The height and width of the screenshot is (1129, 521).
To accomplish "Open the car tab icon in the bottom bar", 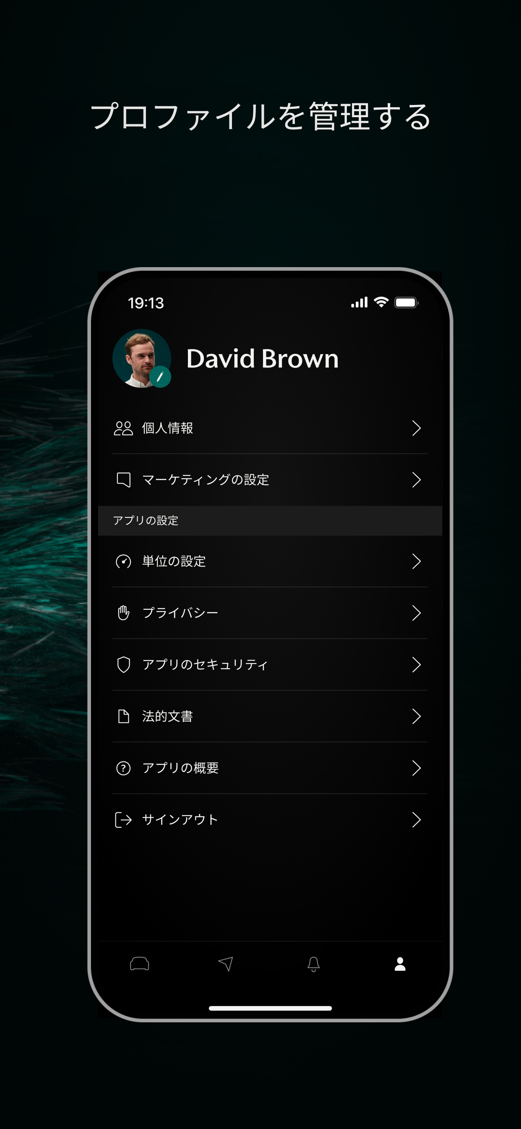I will click(140, 964).
